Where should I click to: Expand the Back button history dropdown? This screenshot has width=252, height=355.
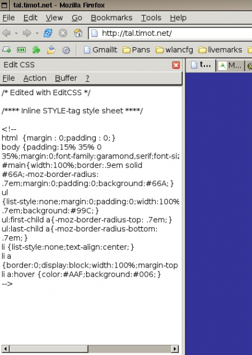tap(16, 34)
